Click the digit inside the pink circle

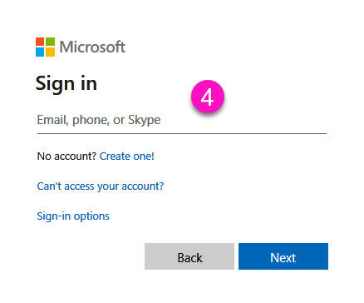tap(207, 97)
